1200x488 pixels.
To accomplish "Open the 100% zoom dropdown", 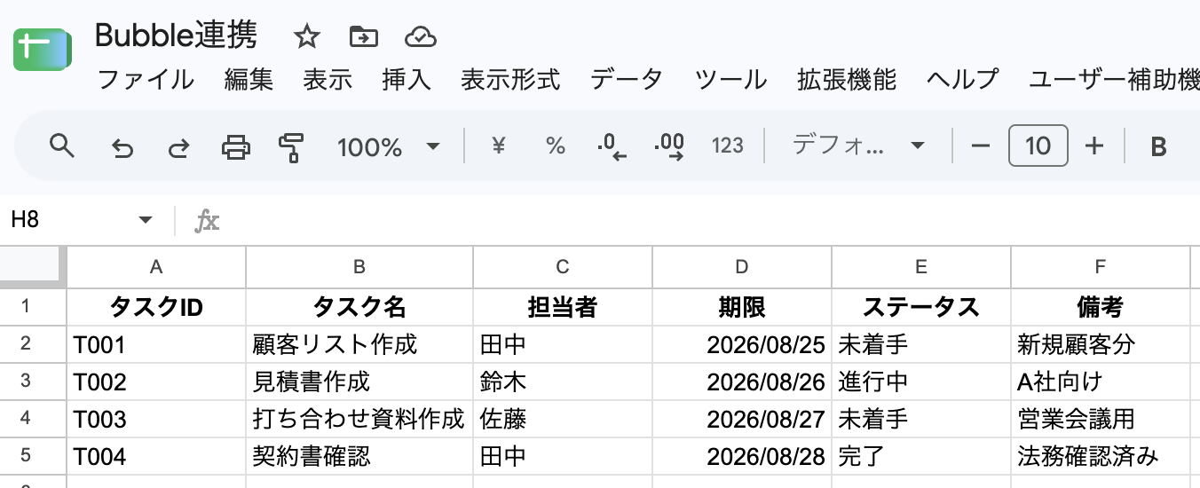I will [389, 146].
